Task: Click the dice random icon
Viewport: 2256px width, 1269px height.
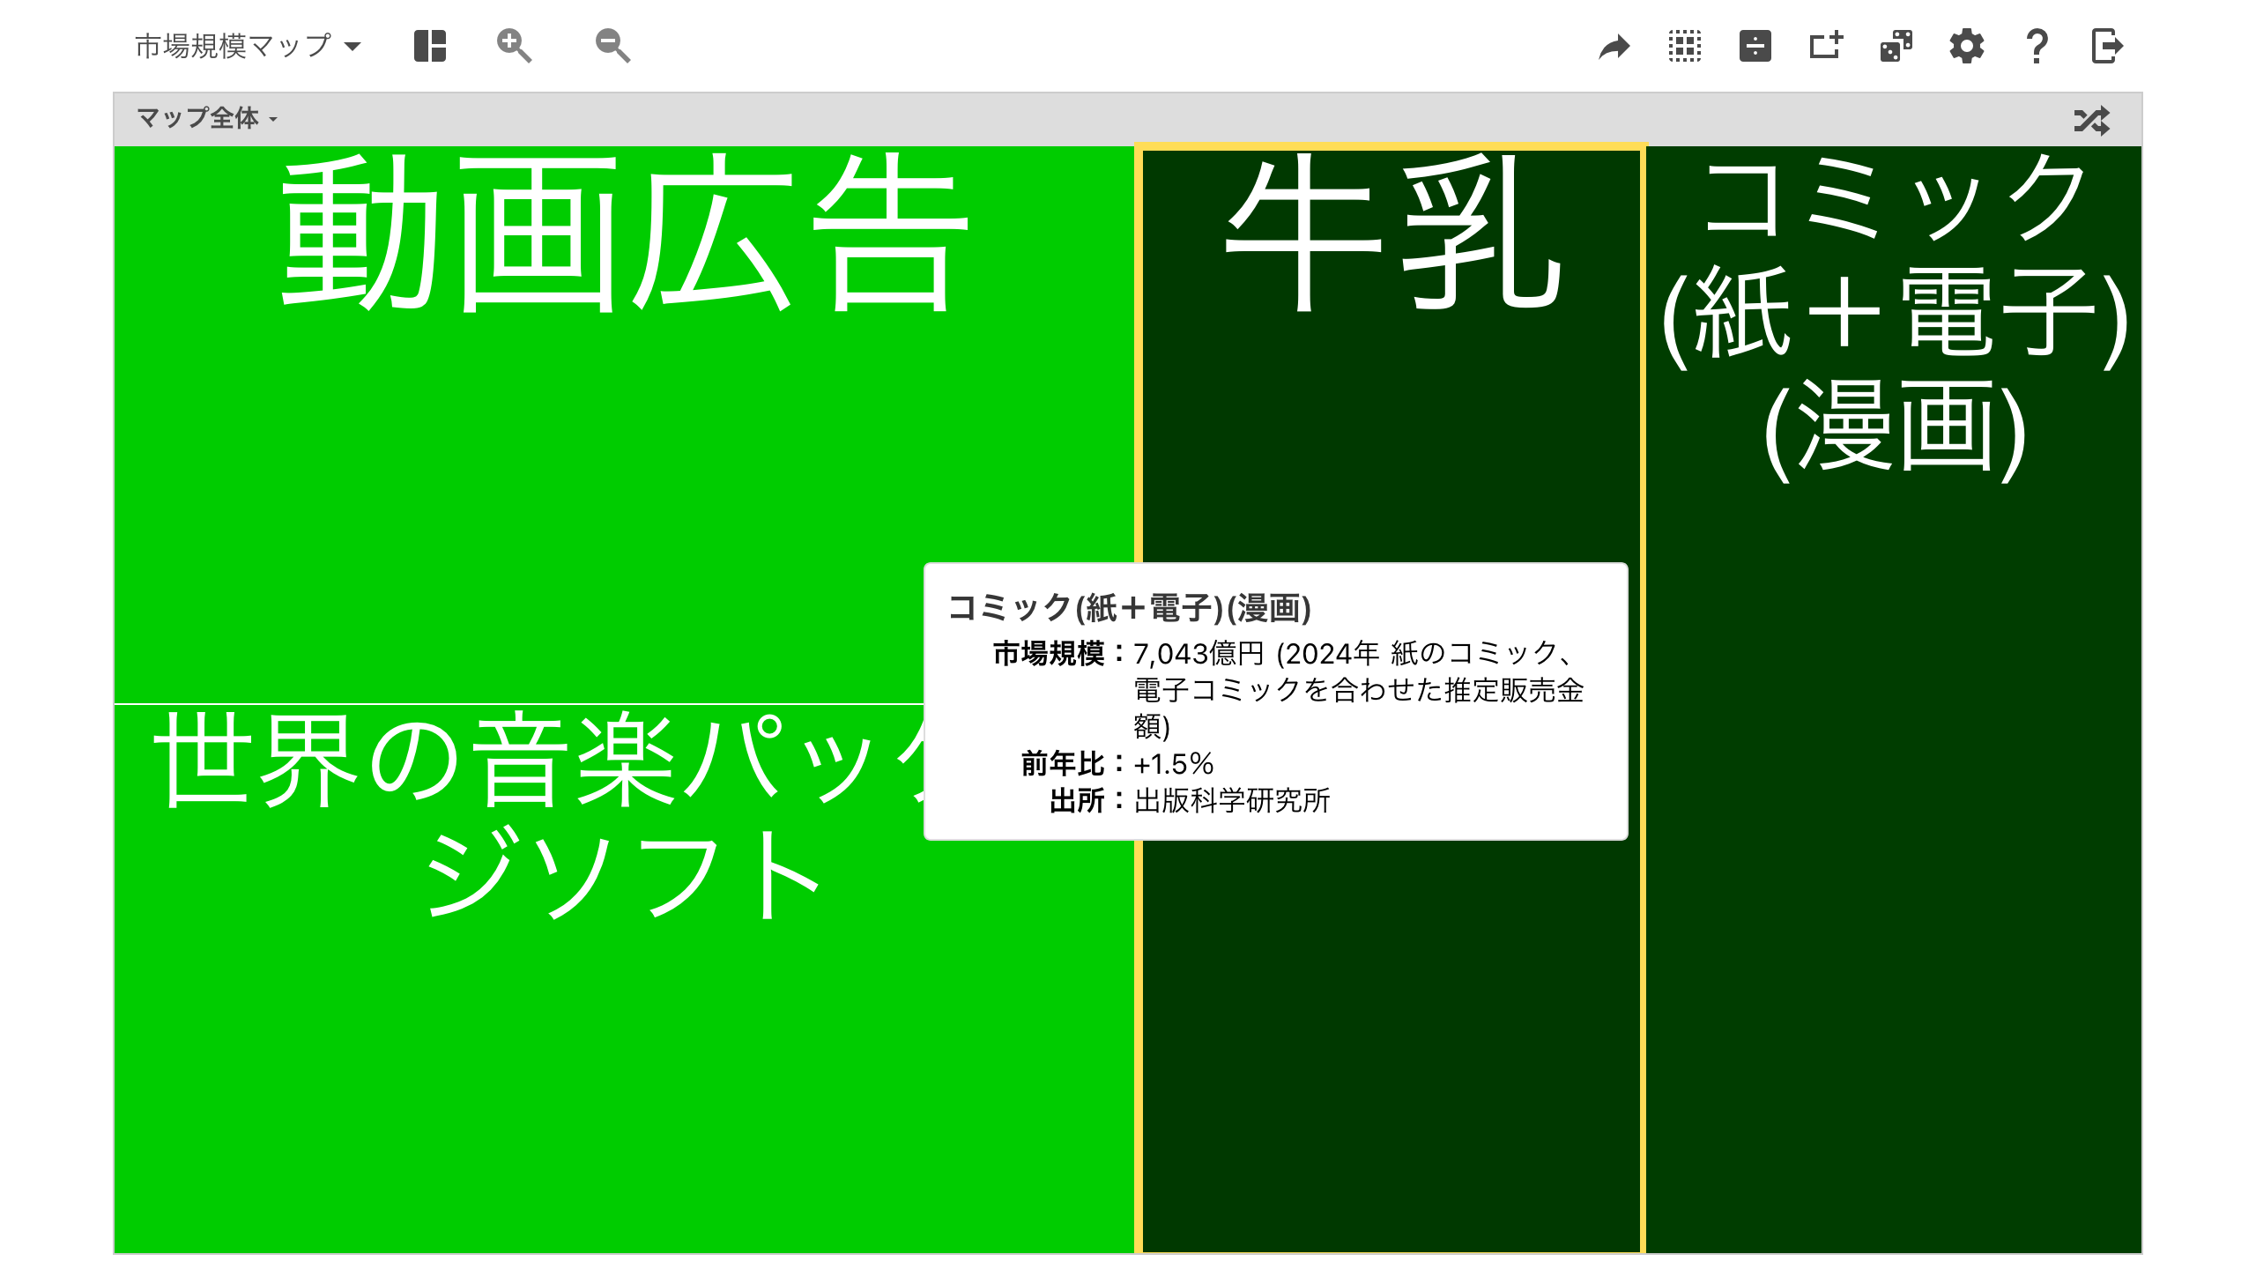Action: coord(1896,46)
